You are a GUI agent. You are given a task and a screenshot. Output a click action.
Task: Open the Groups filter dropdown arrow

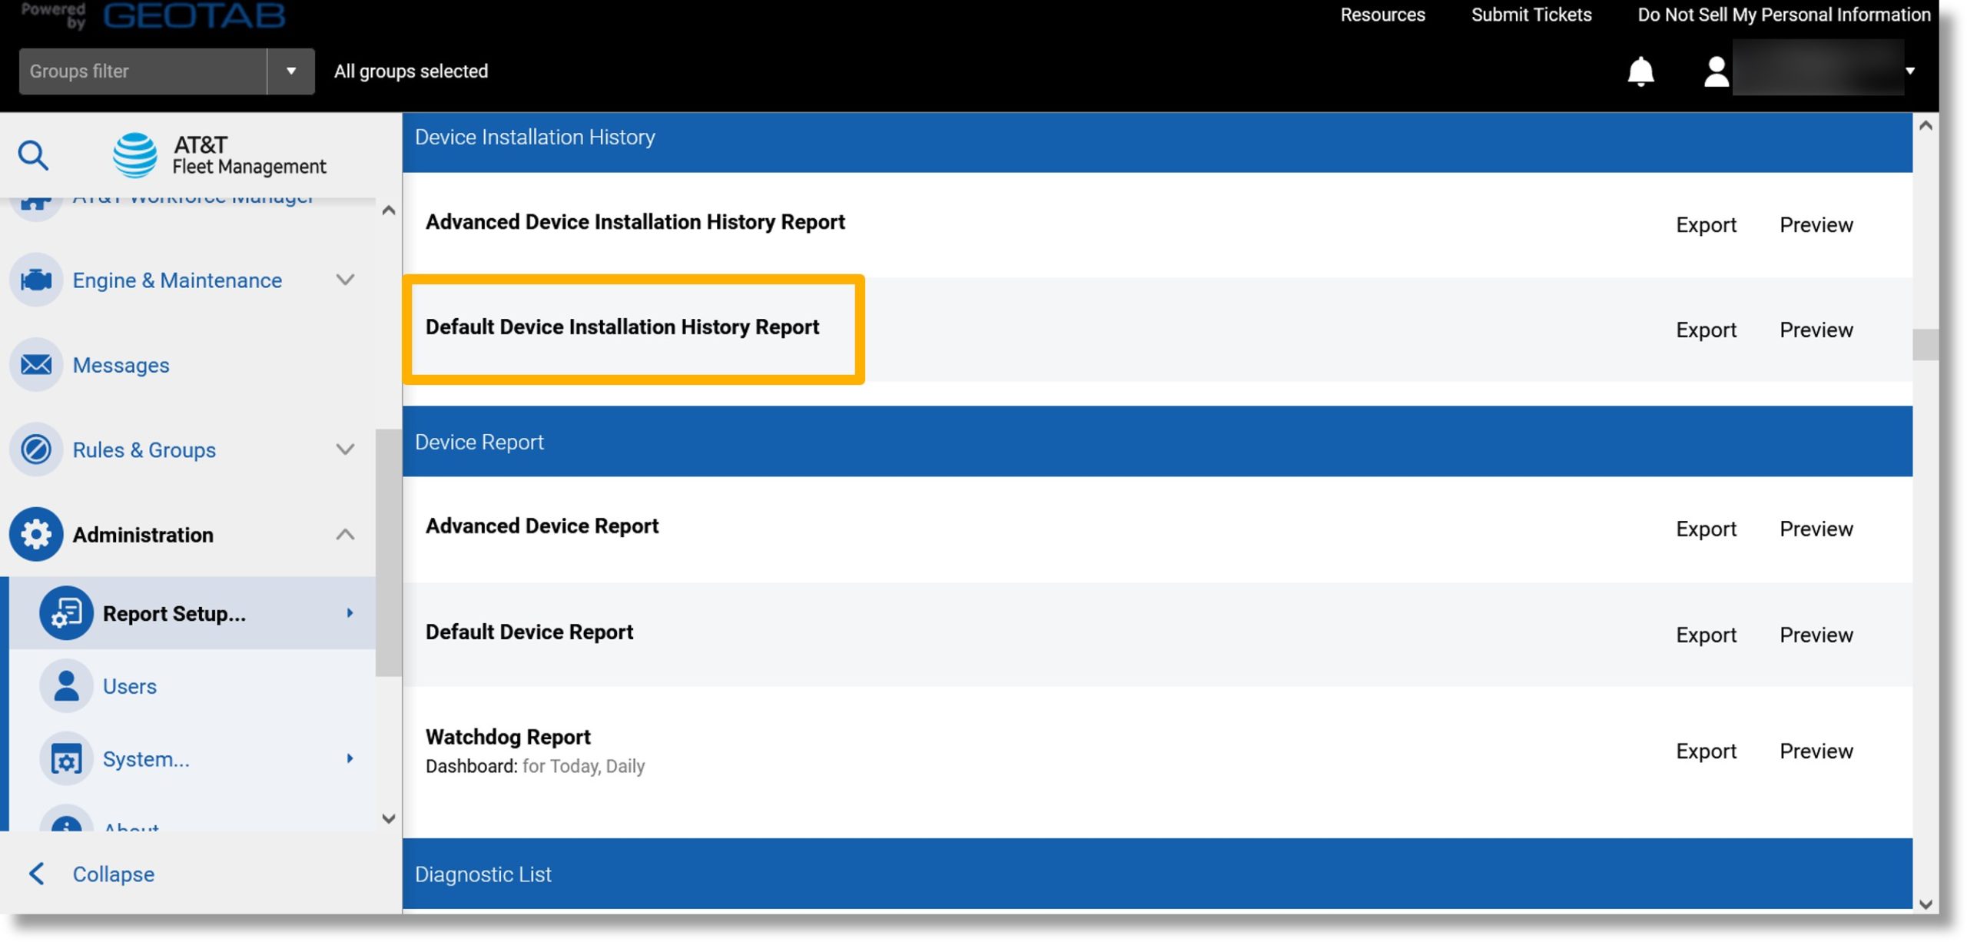click(290, 71)
